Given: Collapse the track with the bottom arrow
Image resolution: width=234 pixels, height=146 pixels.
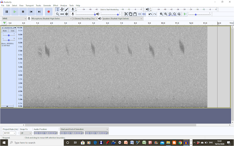Looking at the screenshot, I should tap(7, 106).
